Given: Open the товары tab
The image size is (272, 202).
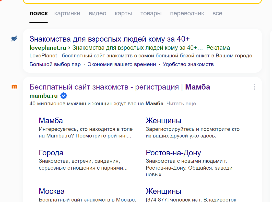Looking at the screenshot, I should [x=151, y=13].
